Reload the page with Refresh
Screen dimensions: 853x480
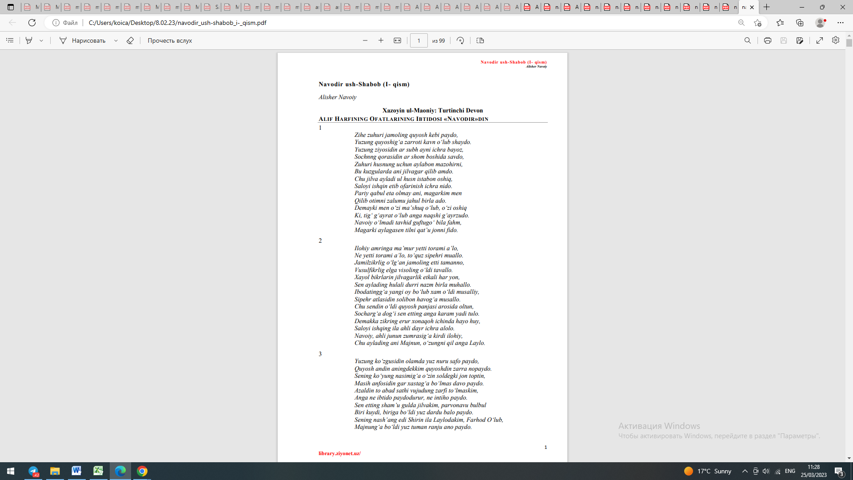click(32, 23)
